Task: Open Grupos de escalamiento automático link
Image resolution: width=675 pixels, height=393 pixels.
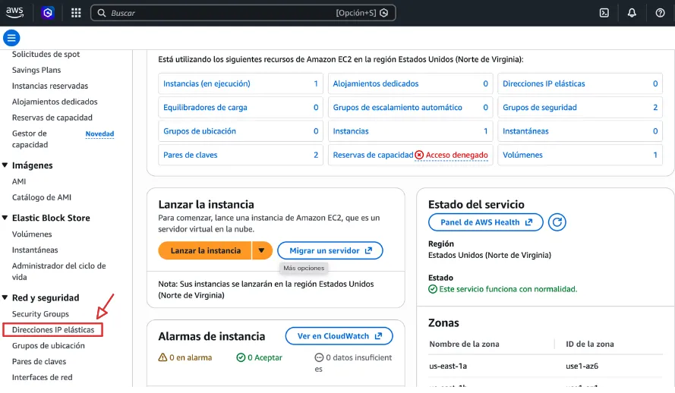Action: 398,108
